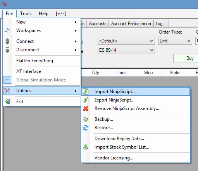Click the Disconnect plug icon
The width and height of the screenshot is (198, 171).
[x=7, y=50]
